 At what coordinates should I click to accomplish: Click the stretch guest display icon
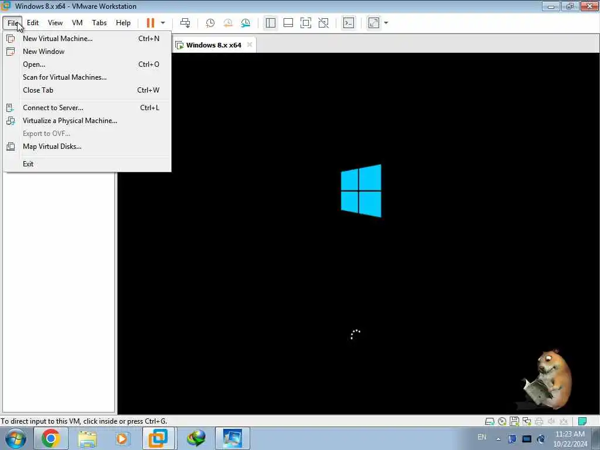(374, 23)
